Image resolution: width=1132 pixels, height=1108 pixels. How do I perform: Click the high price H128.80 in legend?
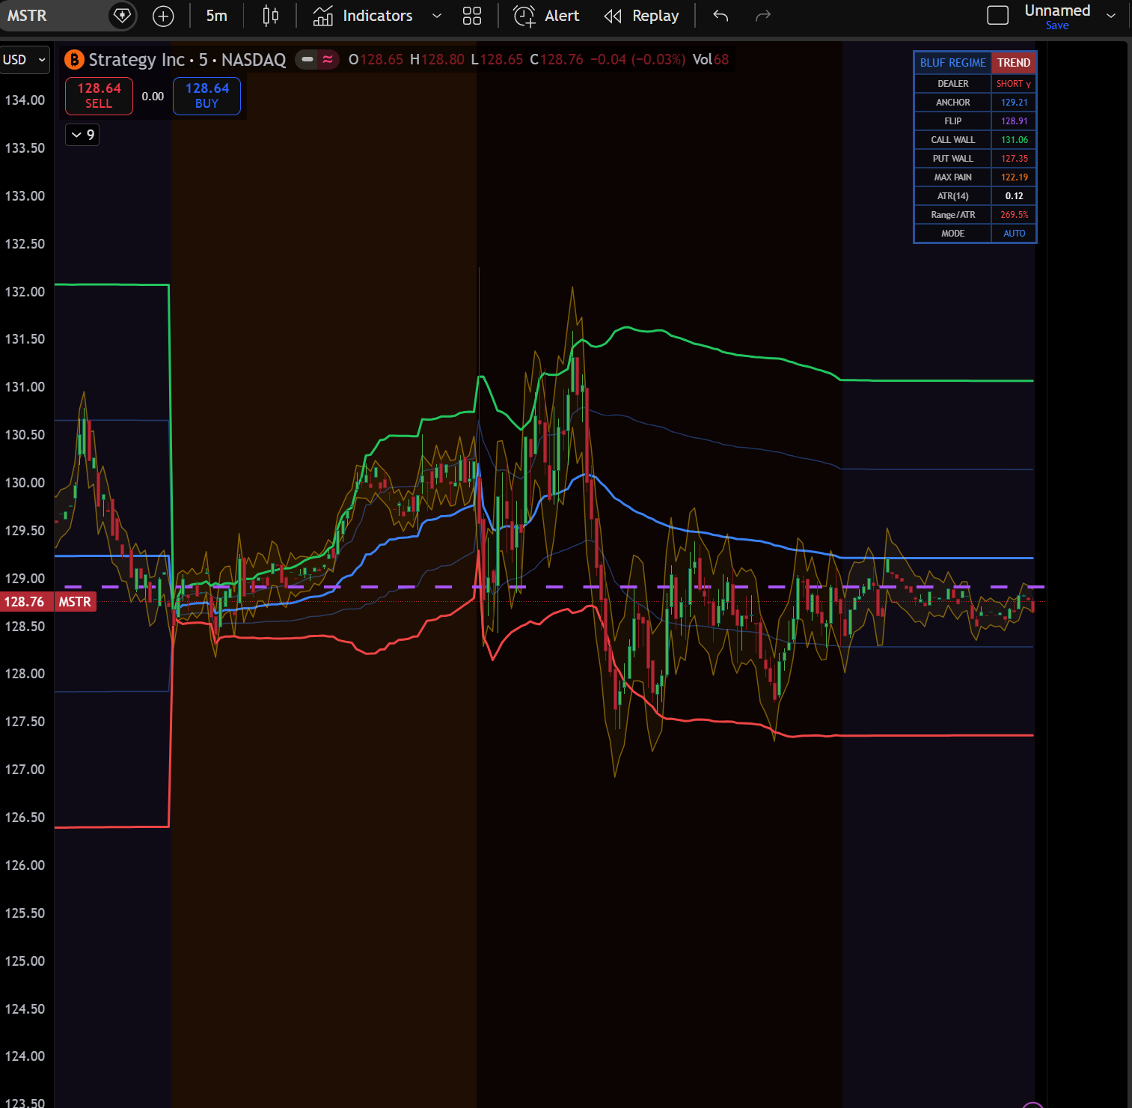point(437,60)
